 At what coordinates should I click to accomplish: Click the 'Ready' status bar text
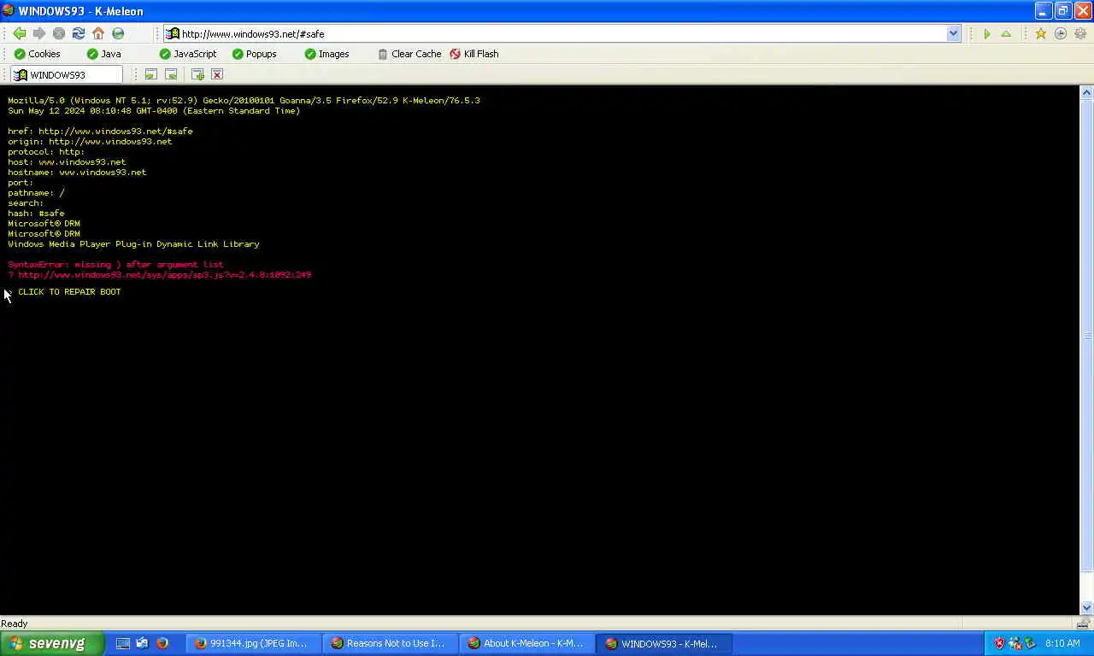[x=15, y=624]
